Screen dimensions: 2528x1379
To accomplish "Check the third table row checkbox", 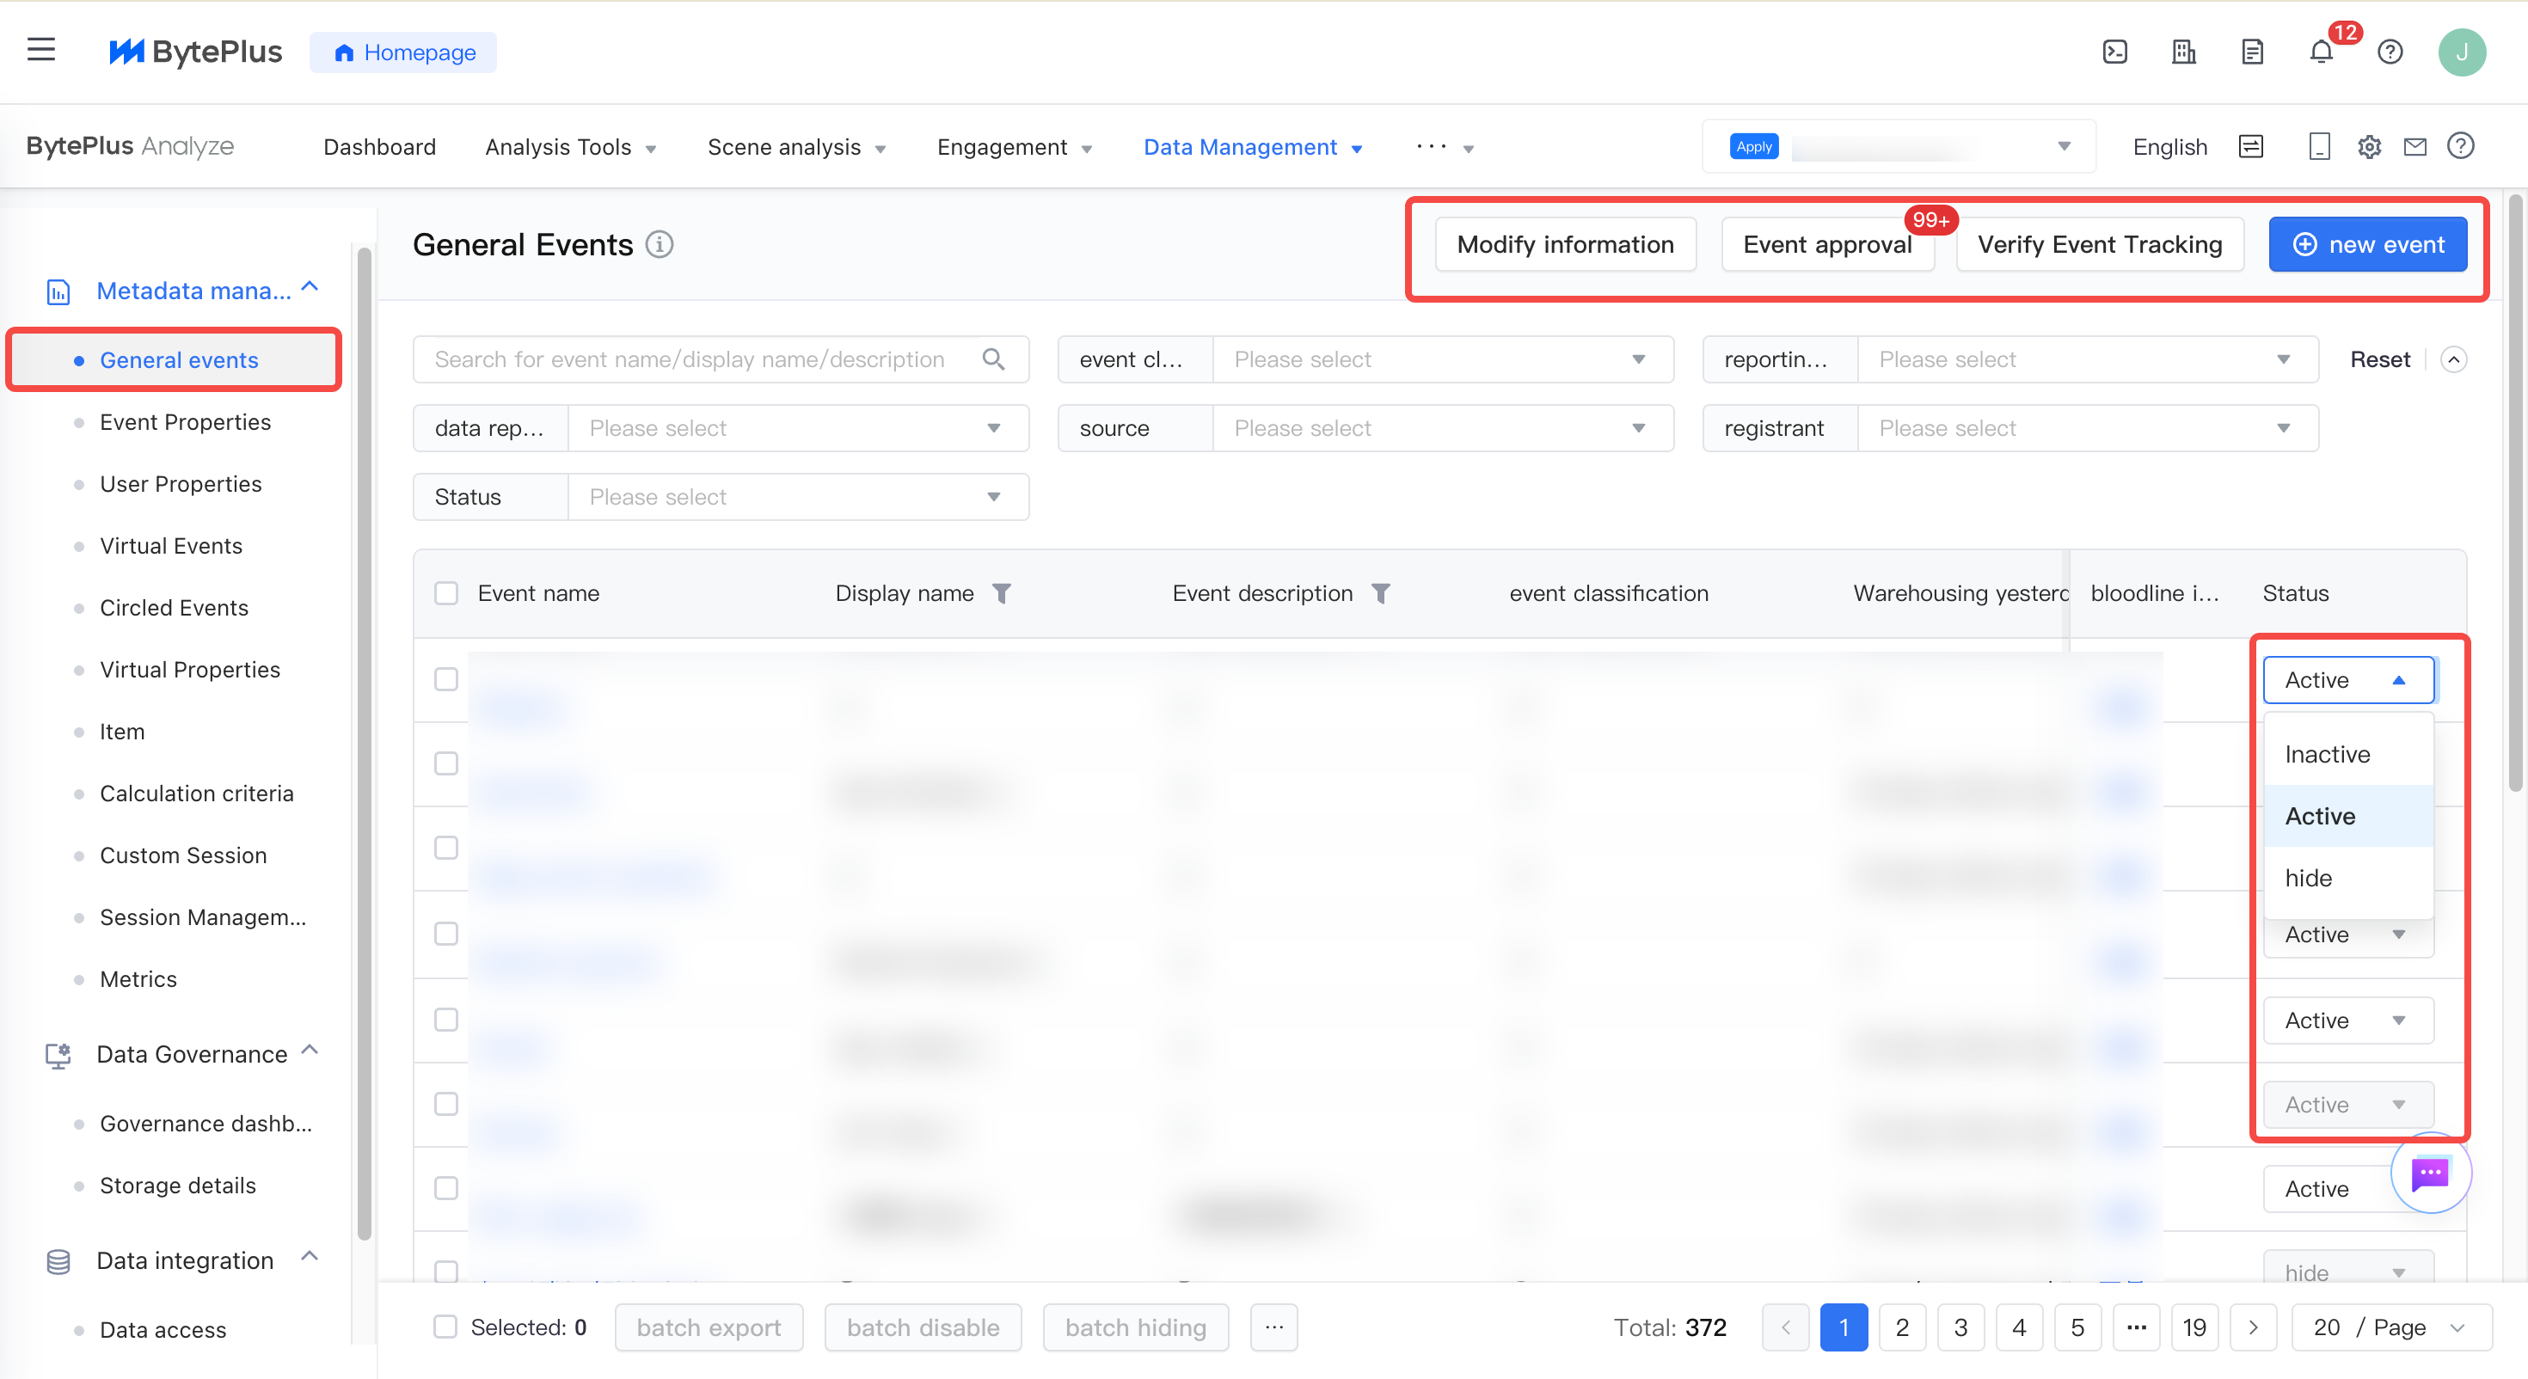I will [x=446, y=848].
